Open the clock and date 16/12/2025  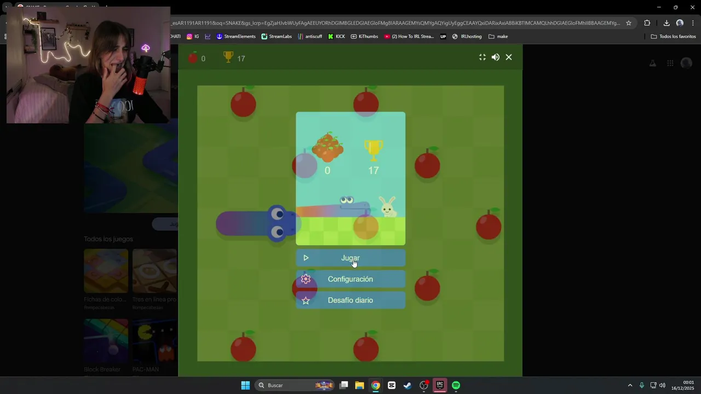coord(683,385)
